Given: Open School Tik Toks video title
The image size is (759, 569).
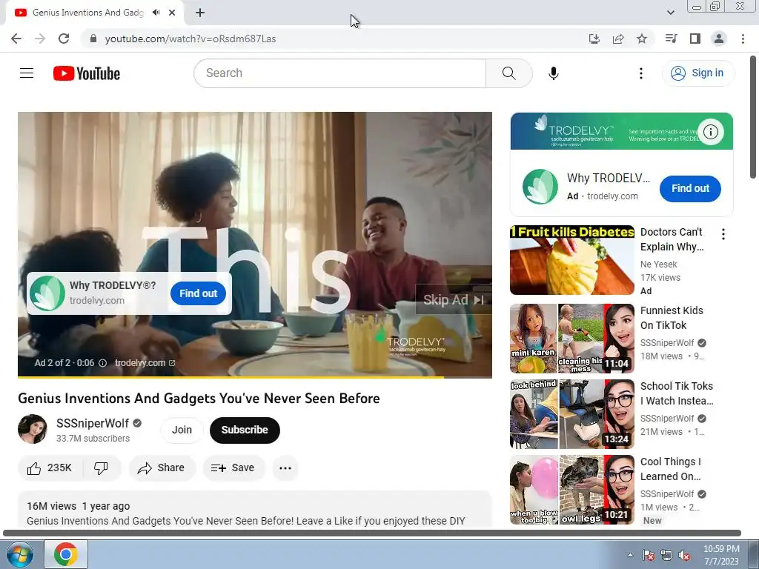Looking at the screenshot, I should (677, 393).
